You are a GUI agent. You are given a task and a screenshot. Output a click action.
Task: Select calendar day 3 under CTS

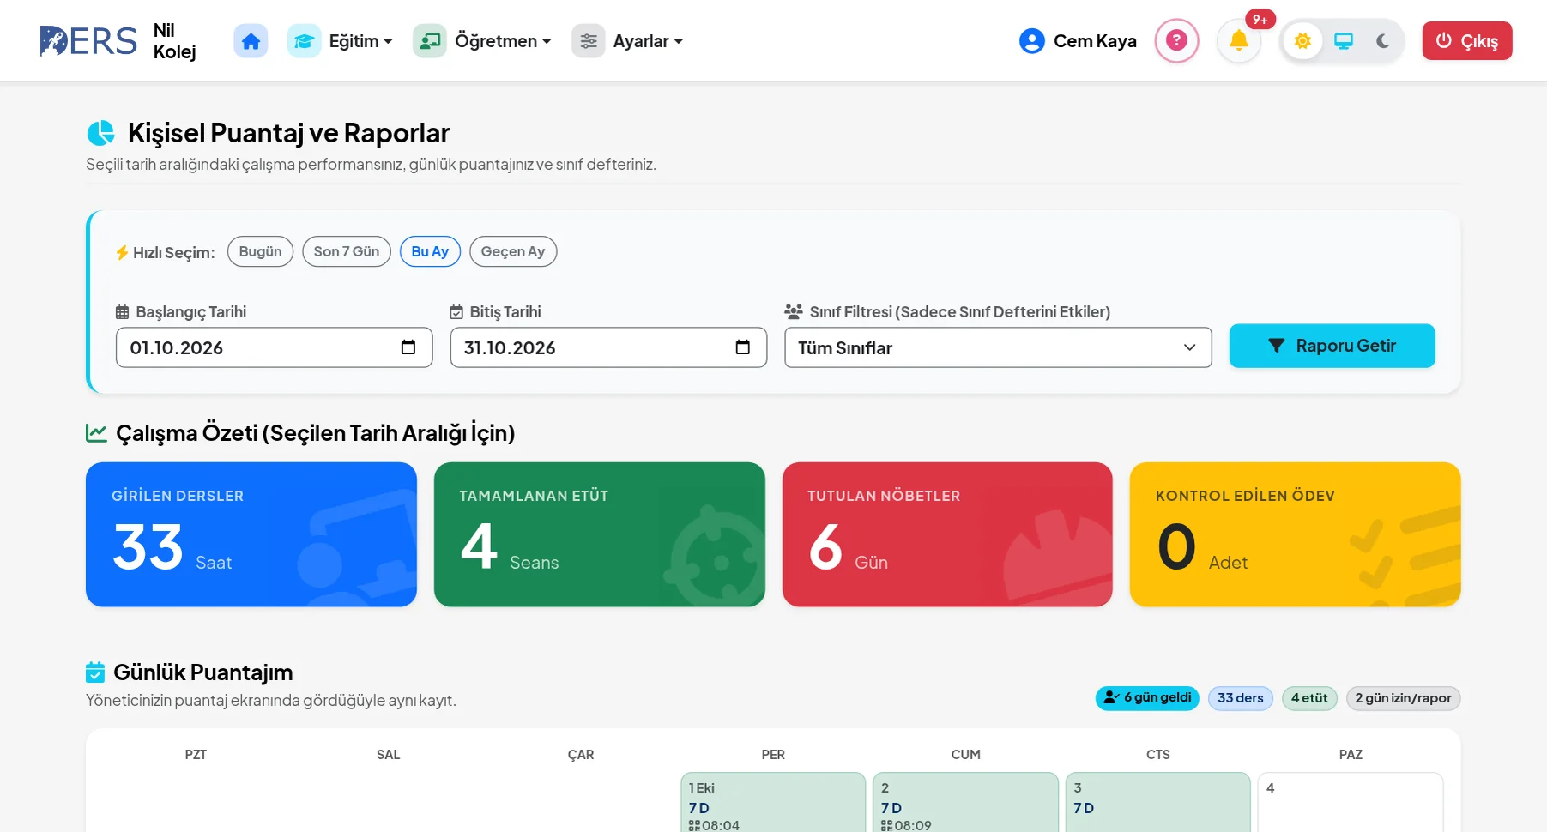tap(1158, 803)
